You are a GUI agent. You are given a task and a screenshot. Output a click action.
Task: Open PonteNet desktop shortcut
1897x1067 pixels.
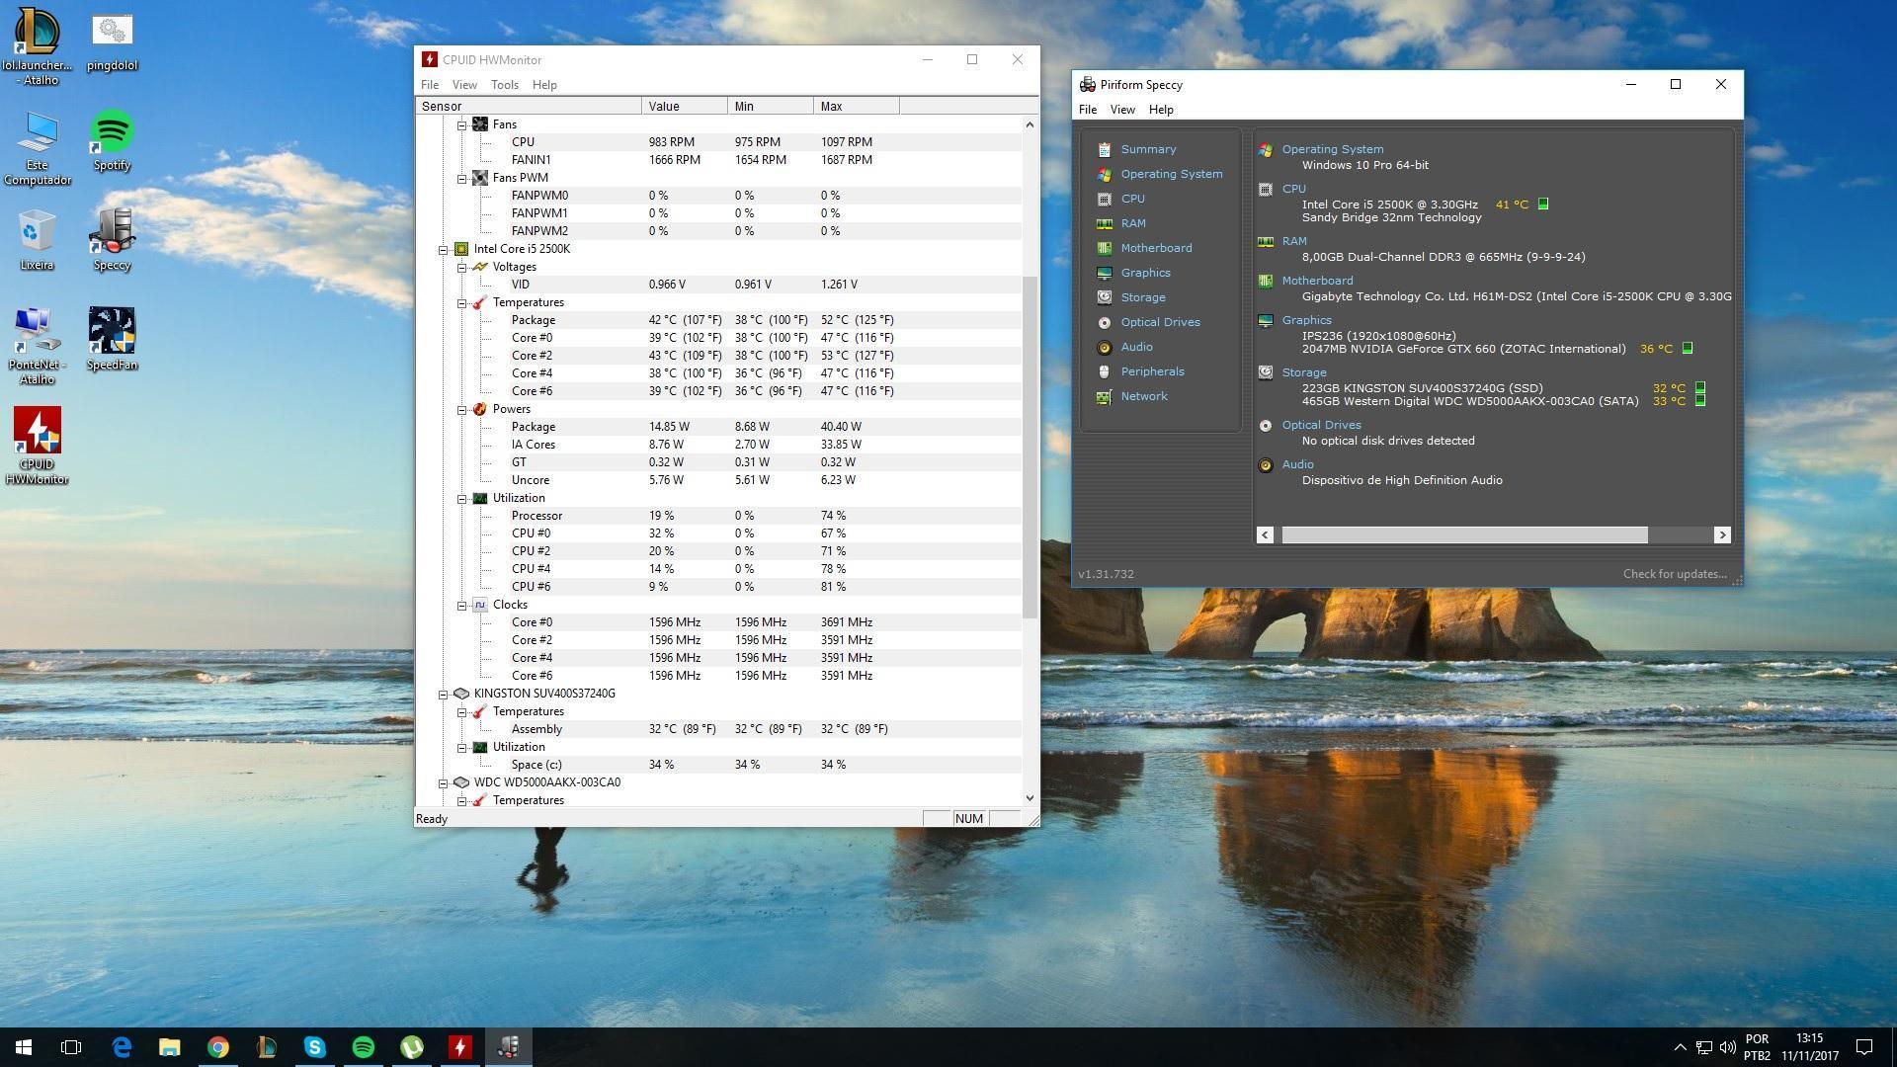[38, 346]
